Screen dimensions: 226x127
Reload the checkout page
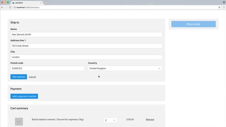coord(10,7)
